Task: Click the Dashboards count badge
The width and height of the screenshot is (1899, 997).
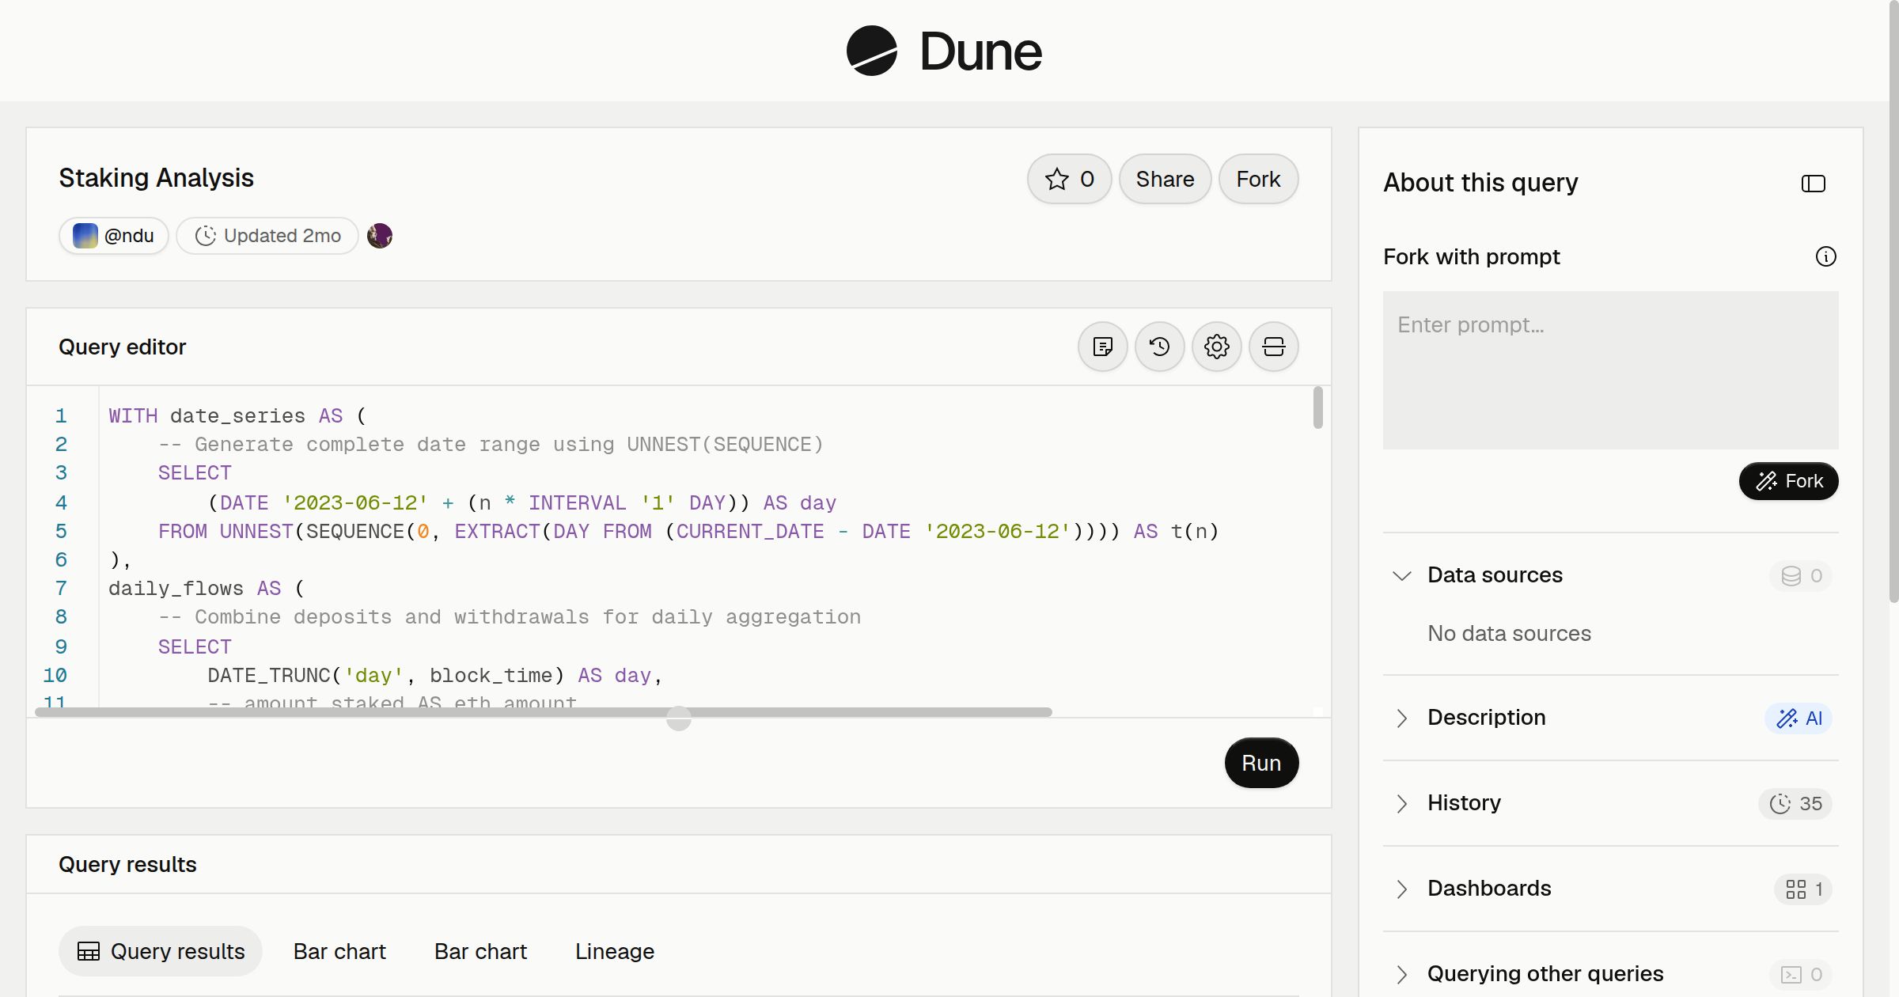Action: click(x=1803, y=889)
